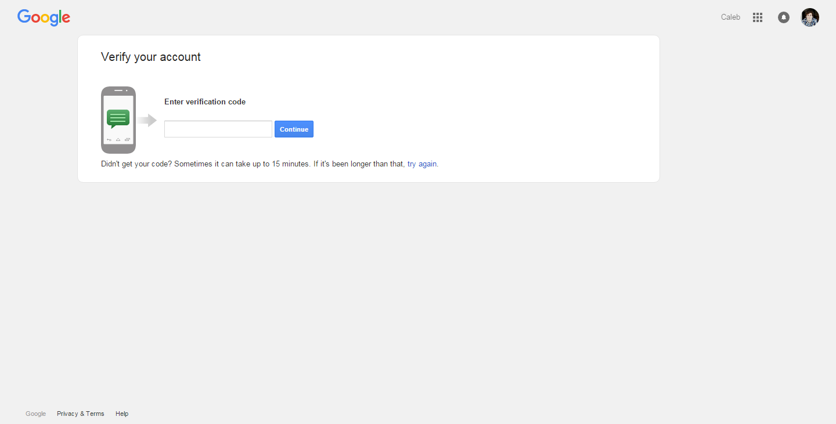Open Privacy & Terms in the footer
This screenshot has height=424, width=836.
[81, 414]
